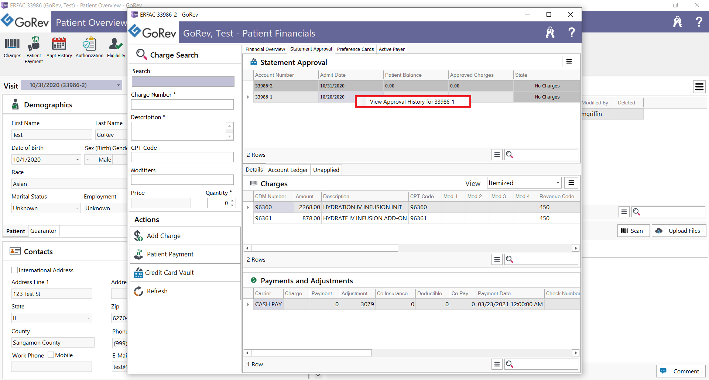Toggle International Address checkbox
The image size is (709, 380).
pyautogui.click(x=15, y=270)
